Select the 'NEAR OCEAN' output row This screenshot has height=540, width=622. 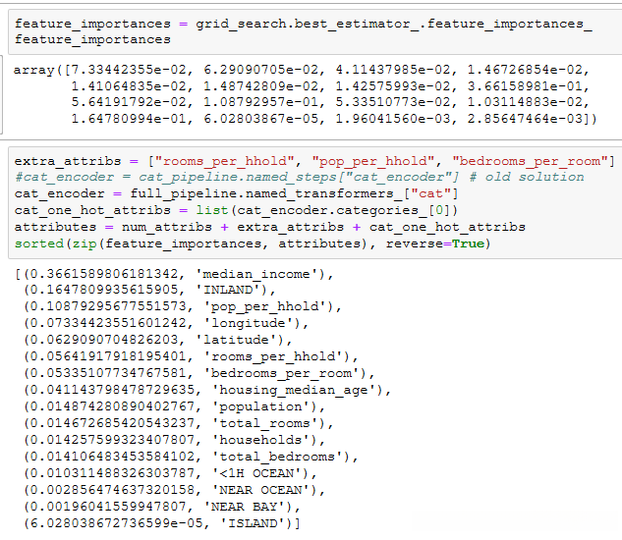click(175, 490)
